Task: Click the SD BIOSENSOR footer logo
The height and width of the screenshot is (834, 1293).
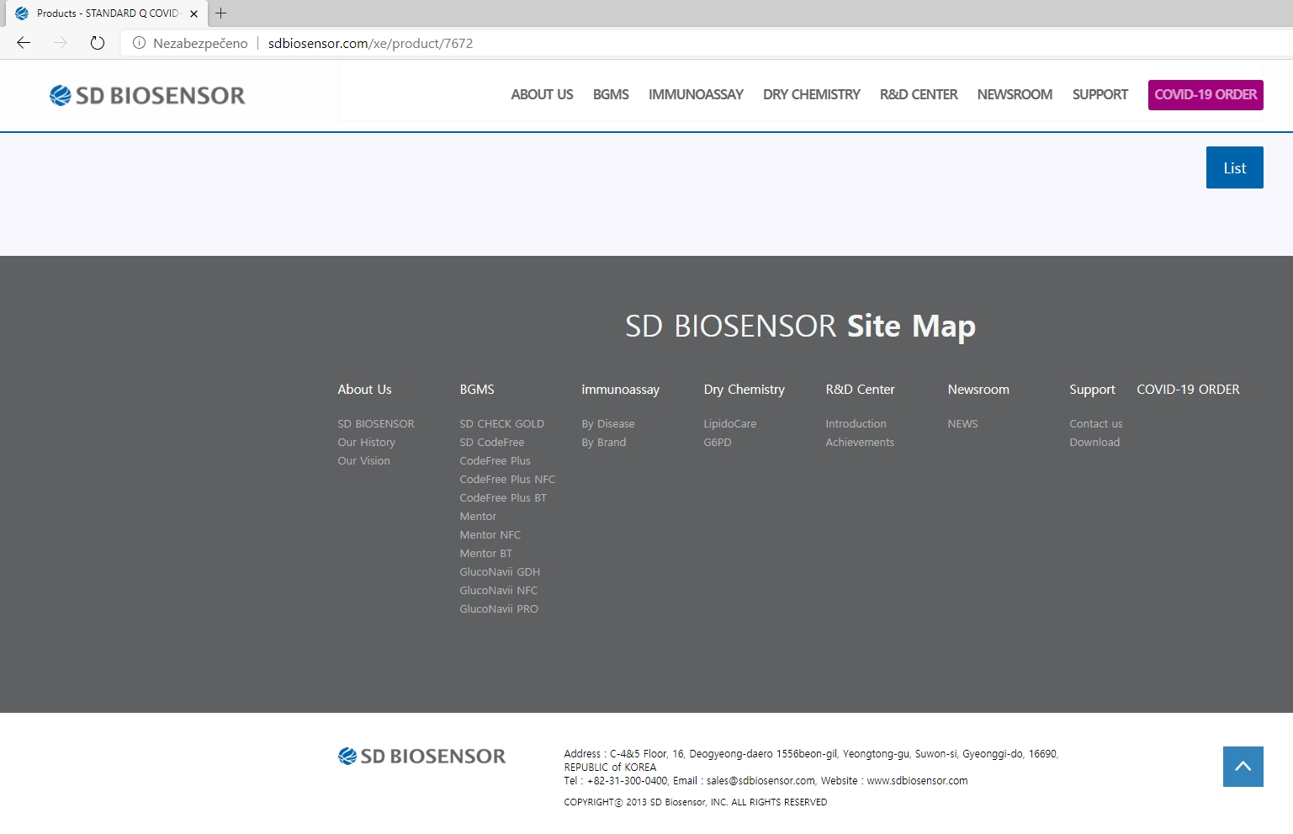Action: point(421,756)
